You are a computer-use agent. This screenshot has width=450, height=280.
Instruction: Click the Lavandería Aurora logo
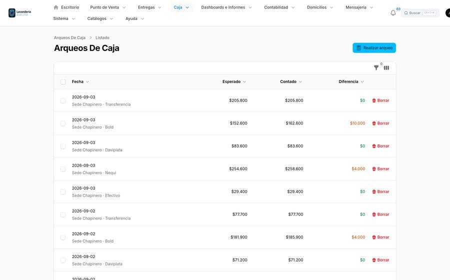(x=20, y=13)
